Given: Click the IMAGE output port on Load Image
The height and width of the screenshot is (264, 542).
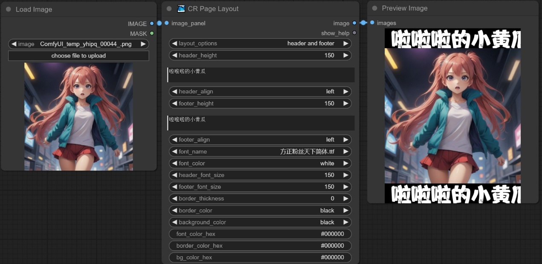Looking at the screenshot, I should pos(152,24).
